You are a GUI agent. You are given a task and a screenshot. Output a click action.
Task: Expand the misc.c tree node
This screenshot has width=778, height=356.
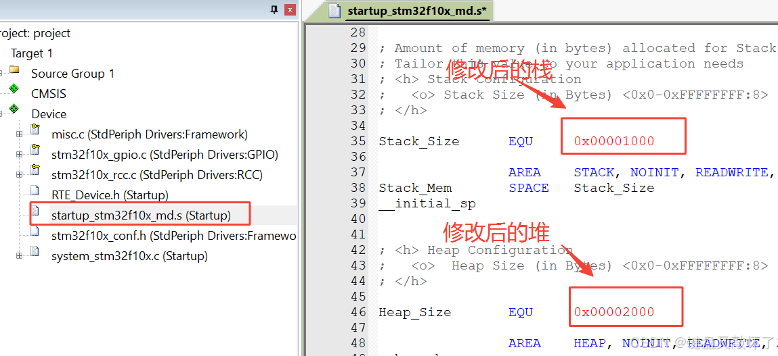(x=20, y=134)
